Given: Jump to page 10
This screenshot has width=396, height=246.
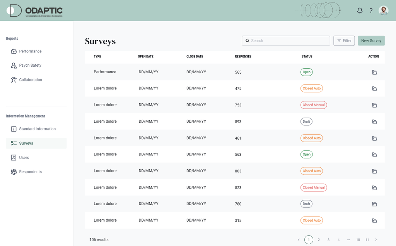Looking at the screenshot, I should pyautogui.click(x=358, y=240).
